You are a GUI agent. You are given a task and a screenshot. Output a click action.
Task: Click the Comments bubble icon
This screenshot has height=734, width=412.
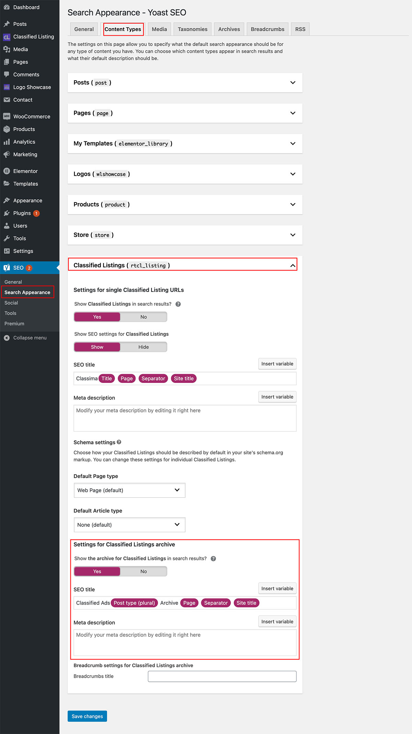pyautogui.click(x=7, y=74)
